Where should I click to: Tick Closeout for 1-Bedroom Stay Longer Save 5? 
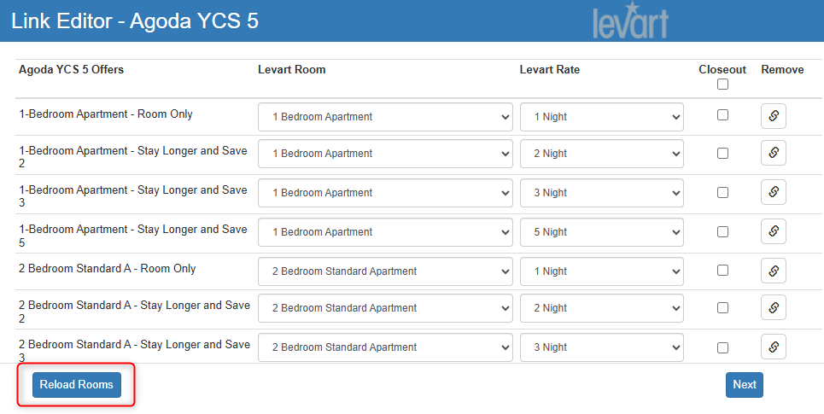723,230
